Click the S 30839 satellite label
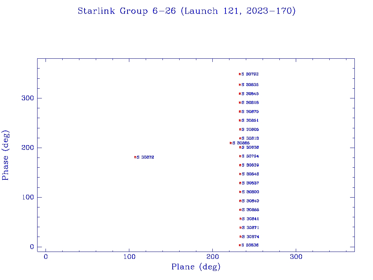Viewport: 373px width, 280px height. 250,165
